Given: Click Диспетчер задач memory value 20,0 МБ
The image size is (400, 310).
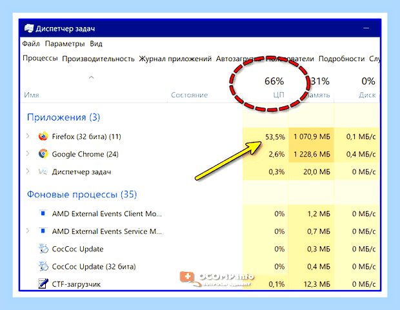Looking at the screenshot, I should click(x=317, y=172).
